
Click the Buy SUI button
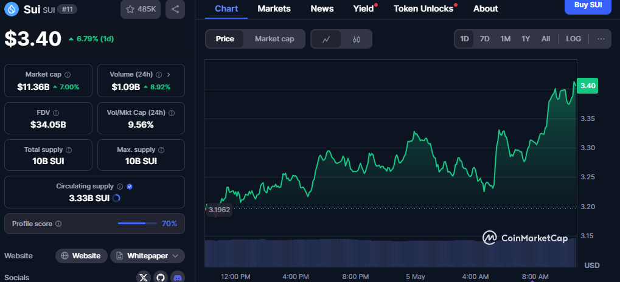click(588, 6)
